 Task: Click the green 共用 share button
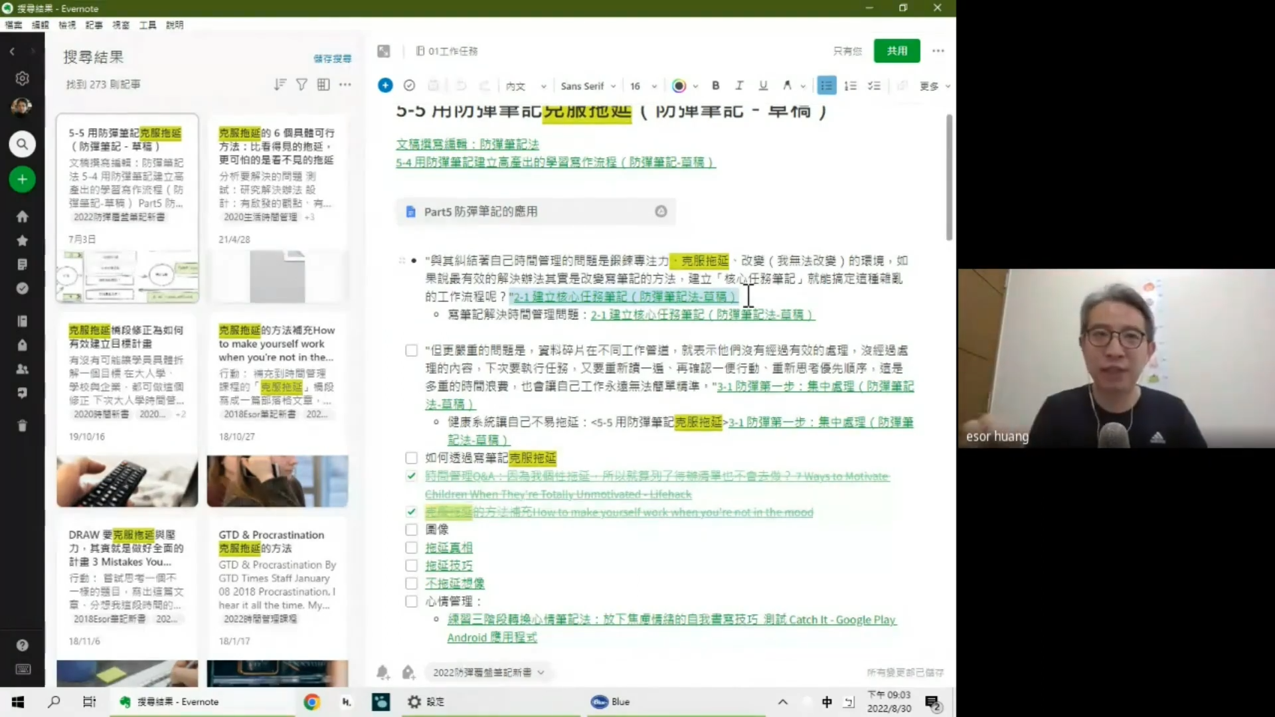point(896,51)
